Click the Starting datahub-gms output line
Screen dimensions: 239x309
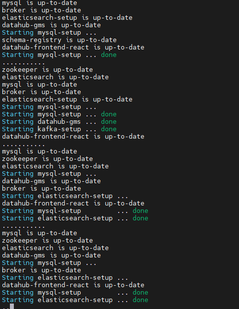click(59, 122)
